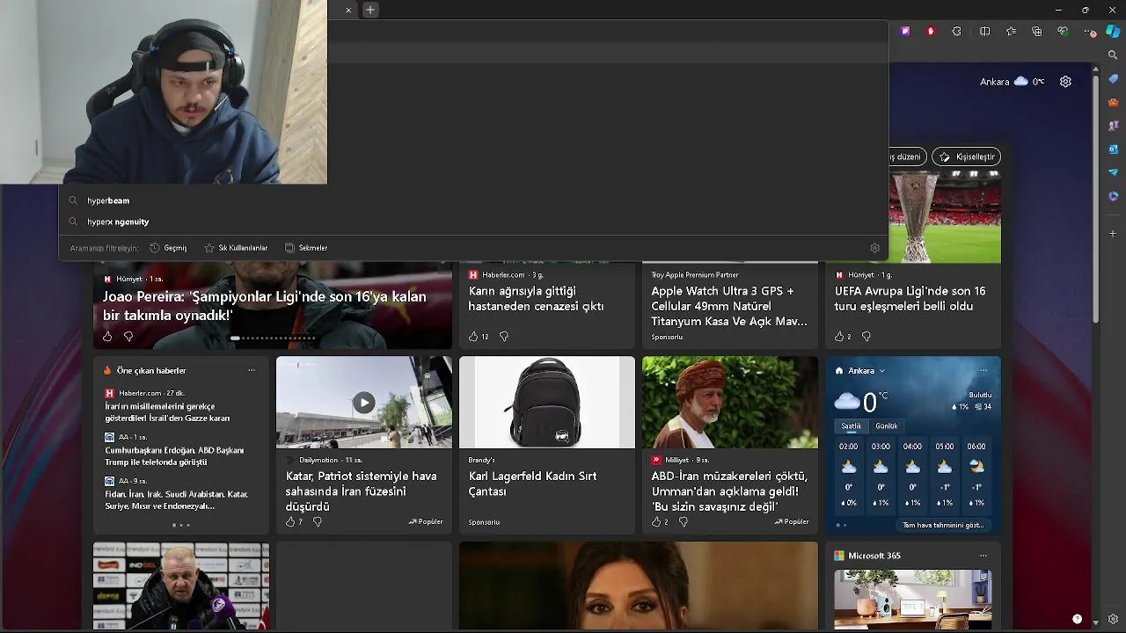Open the Fidan, İran, Irak headline
The width and height of the screenshot is (1126, 633).
[176, 500]
